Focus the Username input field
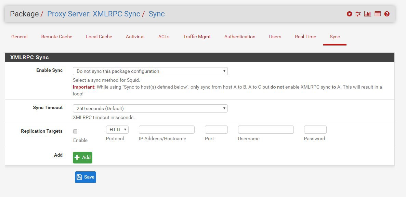The width and height of the screenshot is (406, 197). pyautogui.click(x=266, y=130)
